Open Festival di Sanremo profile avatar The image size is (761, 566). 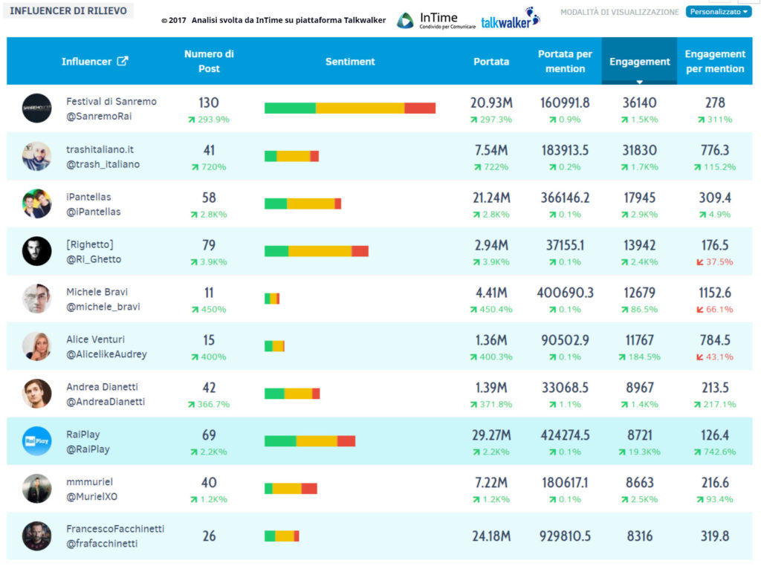[x=37, y=108]
